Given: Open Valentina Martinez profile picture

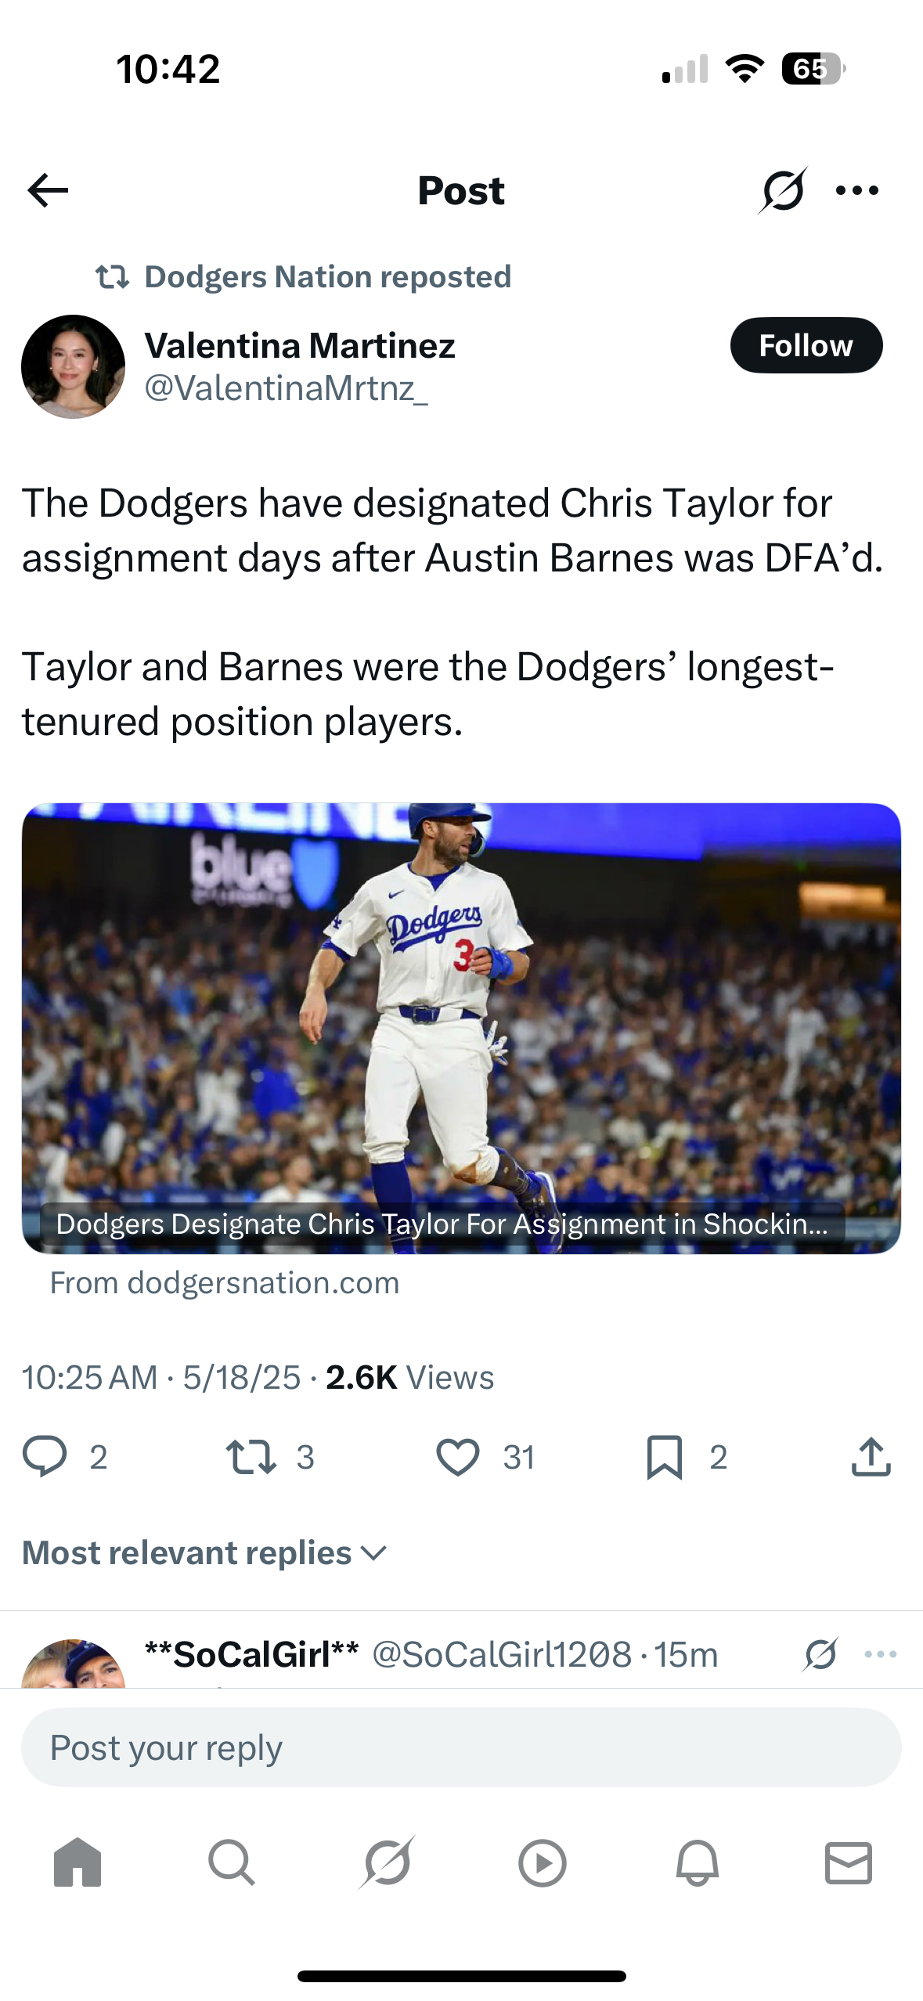Looking at the screenshot, I should pyautogui.click(x=73, y=366).
